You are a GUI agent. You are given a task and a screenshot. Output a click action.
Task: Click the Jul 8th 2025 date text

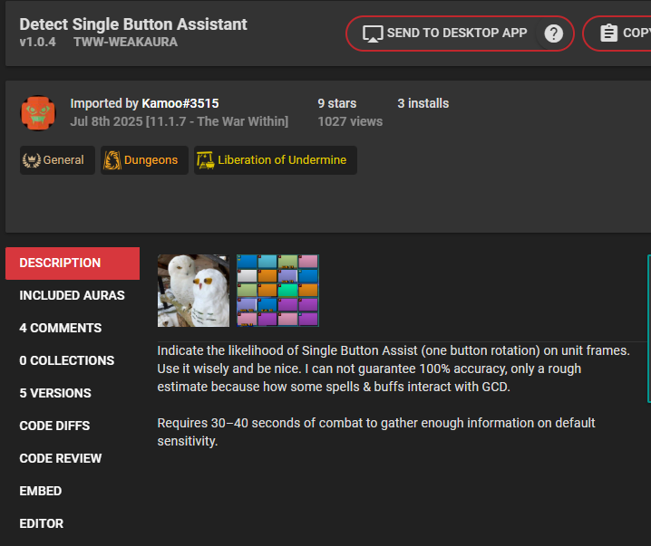pos(106,121)
